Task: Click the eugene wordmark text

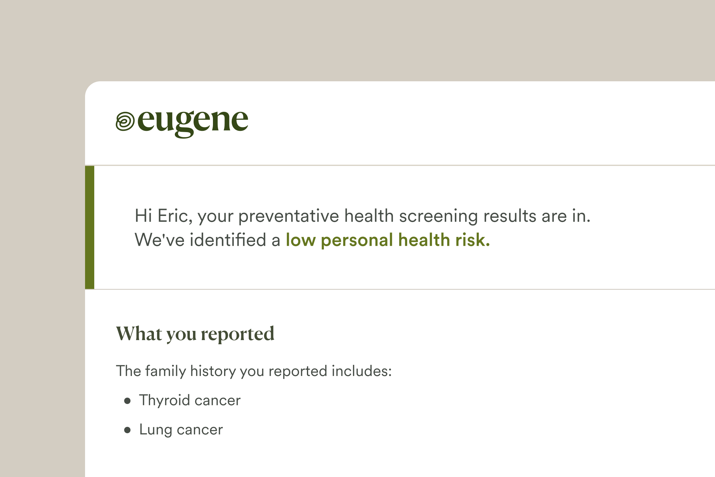Action: click(192, 122)
